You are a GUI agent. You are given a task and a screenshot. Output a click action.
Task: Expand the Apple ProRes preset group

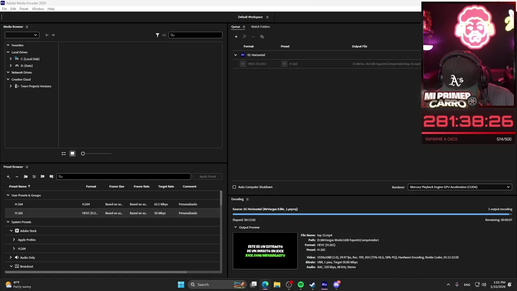(14, 240)
